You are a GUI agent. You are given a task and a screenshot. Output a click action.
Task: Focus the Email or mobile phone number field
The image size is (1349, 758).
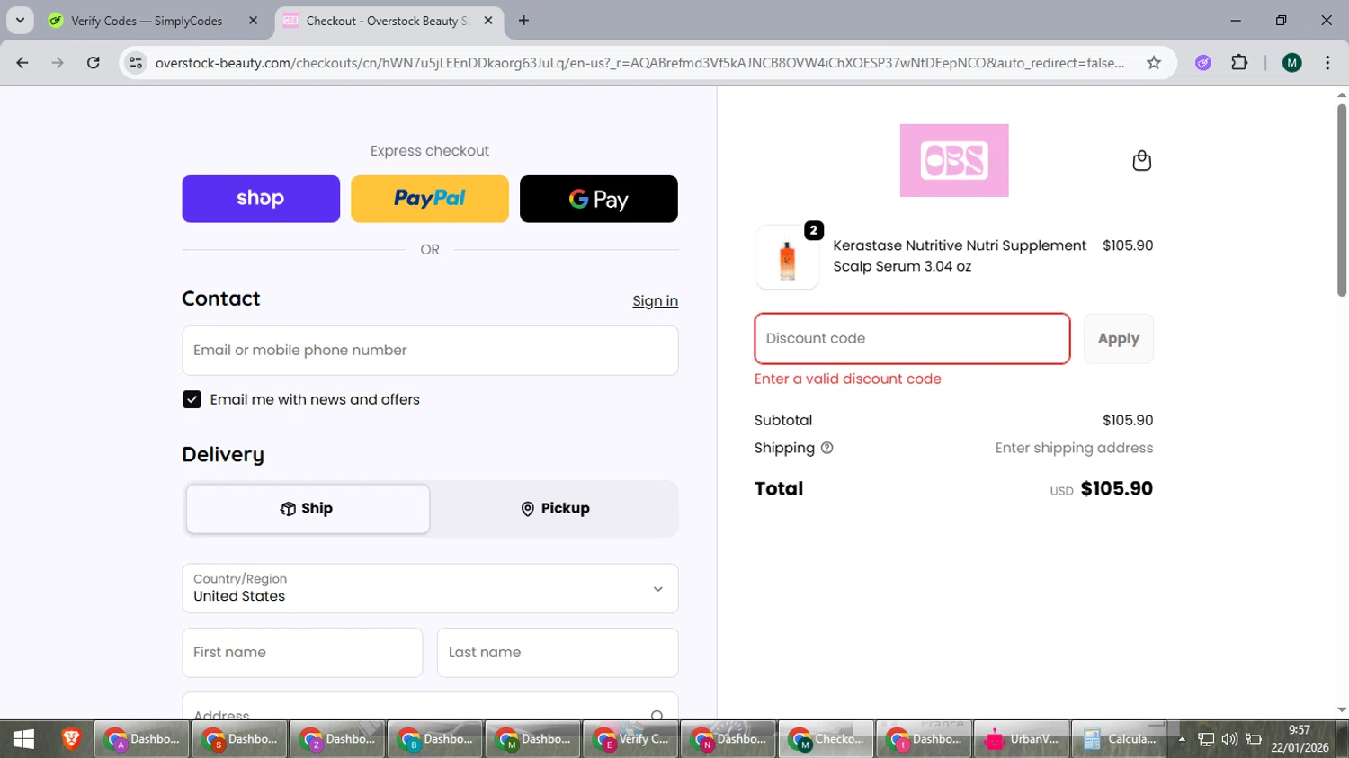pos(430,351)
